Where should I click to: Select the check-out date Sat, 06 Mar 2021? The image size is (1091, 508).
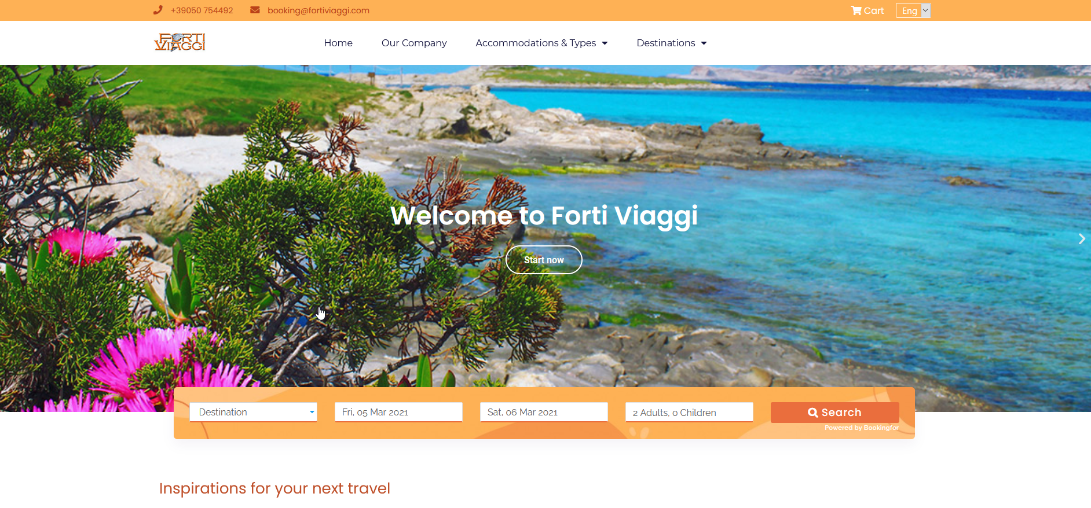pyautogui.click(x=544, y=412)
